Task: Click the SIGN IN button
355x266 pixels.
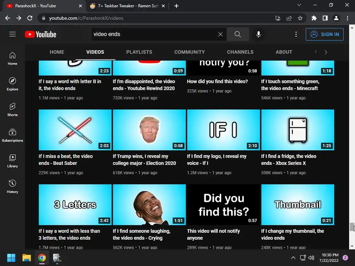Action: tap(324, 34)
